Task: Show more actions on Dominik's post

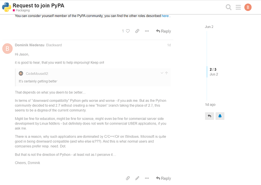Action: click(x=147, y=178)
